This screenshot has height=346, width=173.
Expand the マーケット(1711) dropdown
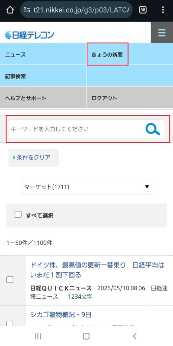pyautogui.click(x=86, y=187)
